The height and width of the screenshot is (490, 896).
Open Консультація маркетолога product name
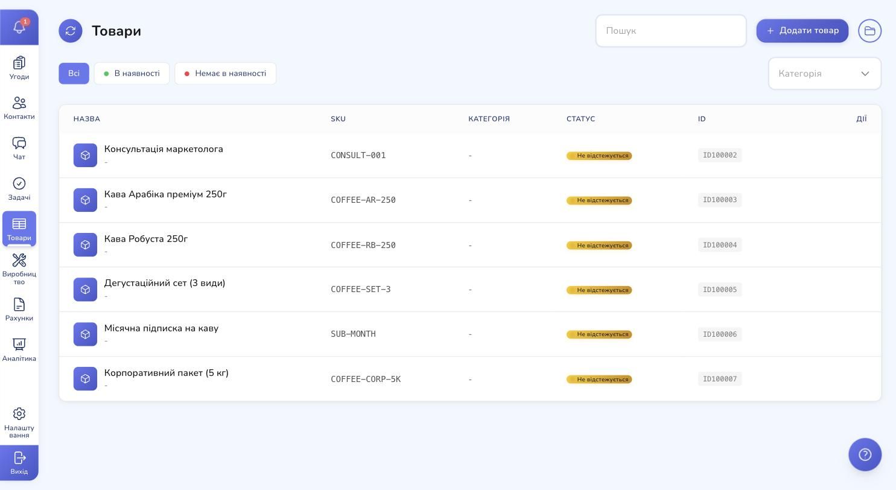164,149
